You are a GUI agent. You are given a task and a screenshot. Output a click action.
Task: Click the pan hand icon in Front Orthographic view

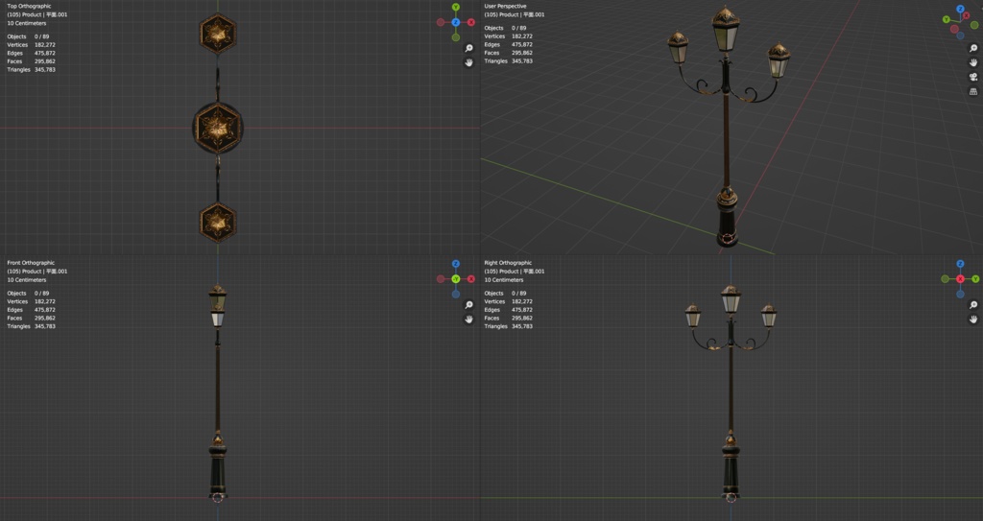click(468, 320)
